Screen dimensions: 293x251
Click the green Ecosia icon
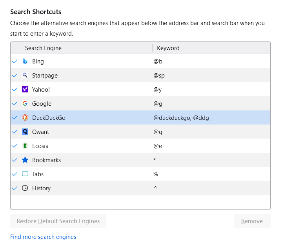click(x=25, y=146)
